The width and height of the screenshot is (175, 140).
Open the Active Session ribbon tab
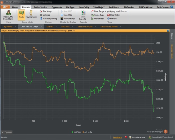pyautogui.click(x=40, y=7)
